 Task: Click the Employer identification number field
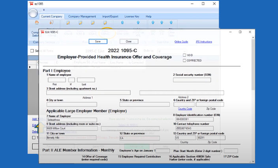point(194,119)
